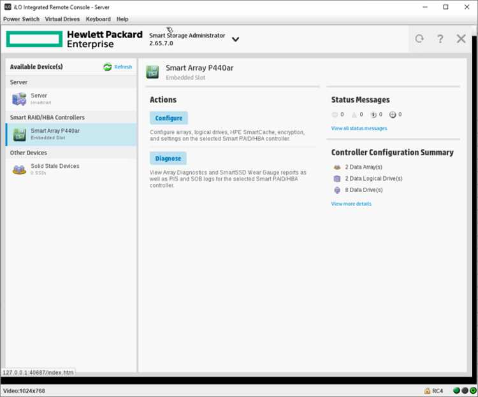
Task: Click the green power indicator icon
Action: point(473,390)
